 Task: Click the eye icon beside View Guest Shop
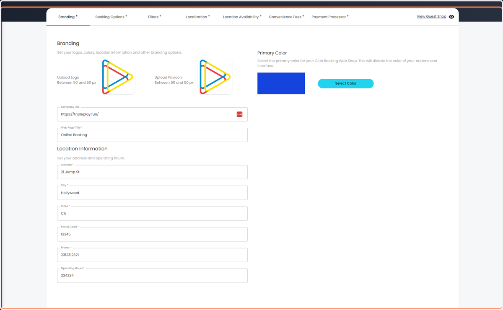click(451, 17)
